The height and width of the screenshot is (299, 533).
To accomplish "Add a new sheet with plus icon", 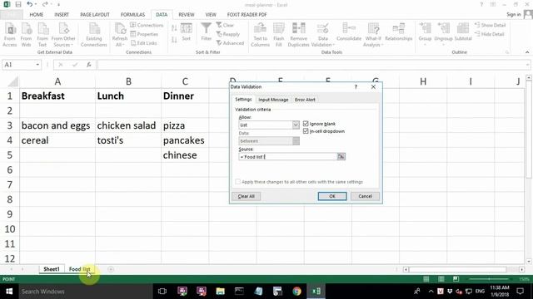I will pos(111,269).
